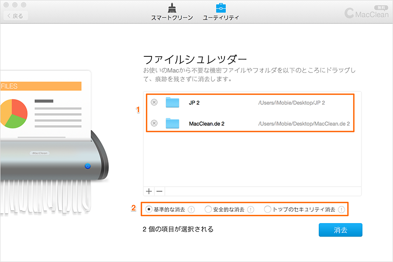This screenshot has width=393, height=262.
Task: Go back with the 戻る button
Action: tap(16, 16)
